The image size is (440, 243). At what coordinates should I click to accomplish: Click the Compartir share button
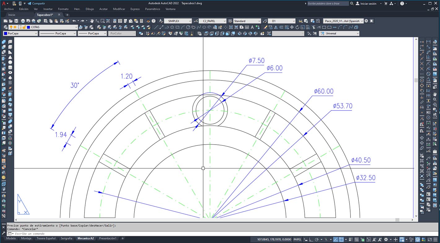click(x=36, y=3)
